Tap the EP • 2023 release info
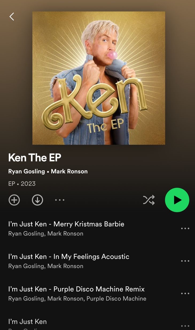The width and height of the screenshot is (195, 330). tap(22, 184)
